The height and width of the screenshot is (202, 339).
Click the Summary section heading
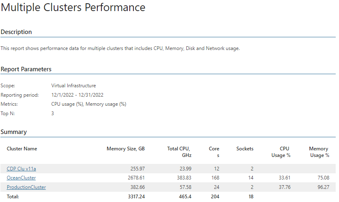click(x=14, y=132)
